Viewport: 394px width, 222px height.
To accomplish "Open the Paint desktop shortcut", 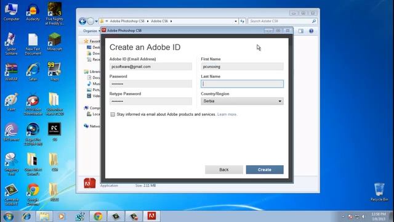I will pos(11,102).
